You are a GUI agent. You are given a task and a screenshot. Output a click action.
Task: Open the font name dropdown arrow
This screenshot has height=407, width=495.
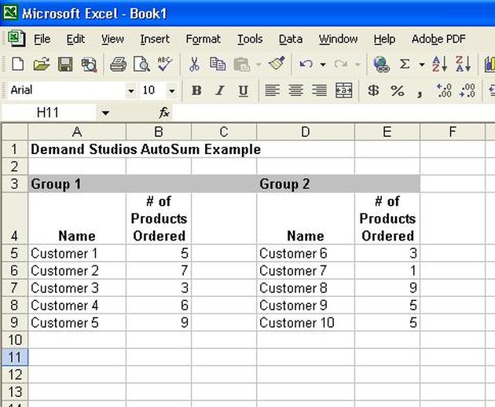tap(130, 91)
